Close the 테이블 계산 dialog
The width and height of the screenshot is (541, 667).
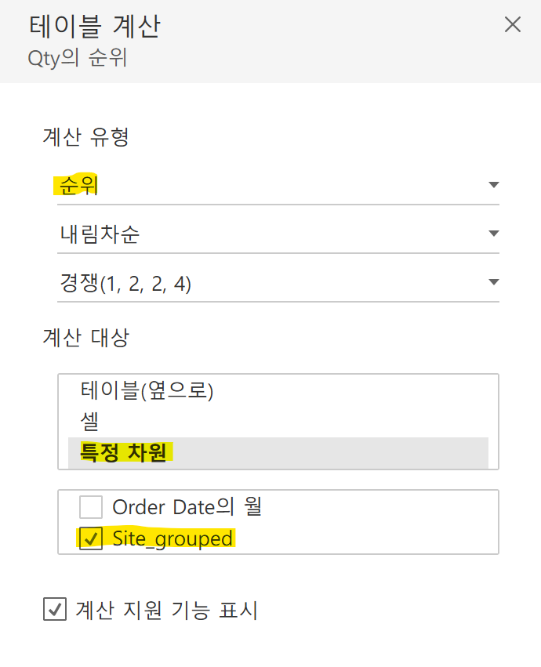coord(512,24)
